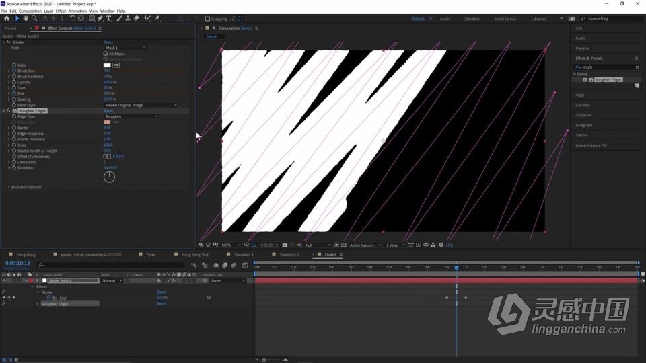Select the Roto Brush tool
The height and width of the screenshot is (363, 646).
pos(147,19)
